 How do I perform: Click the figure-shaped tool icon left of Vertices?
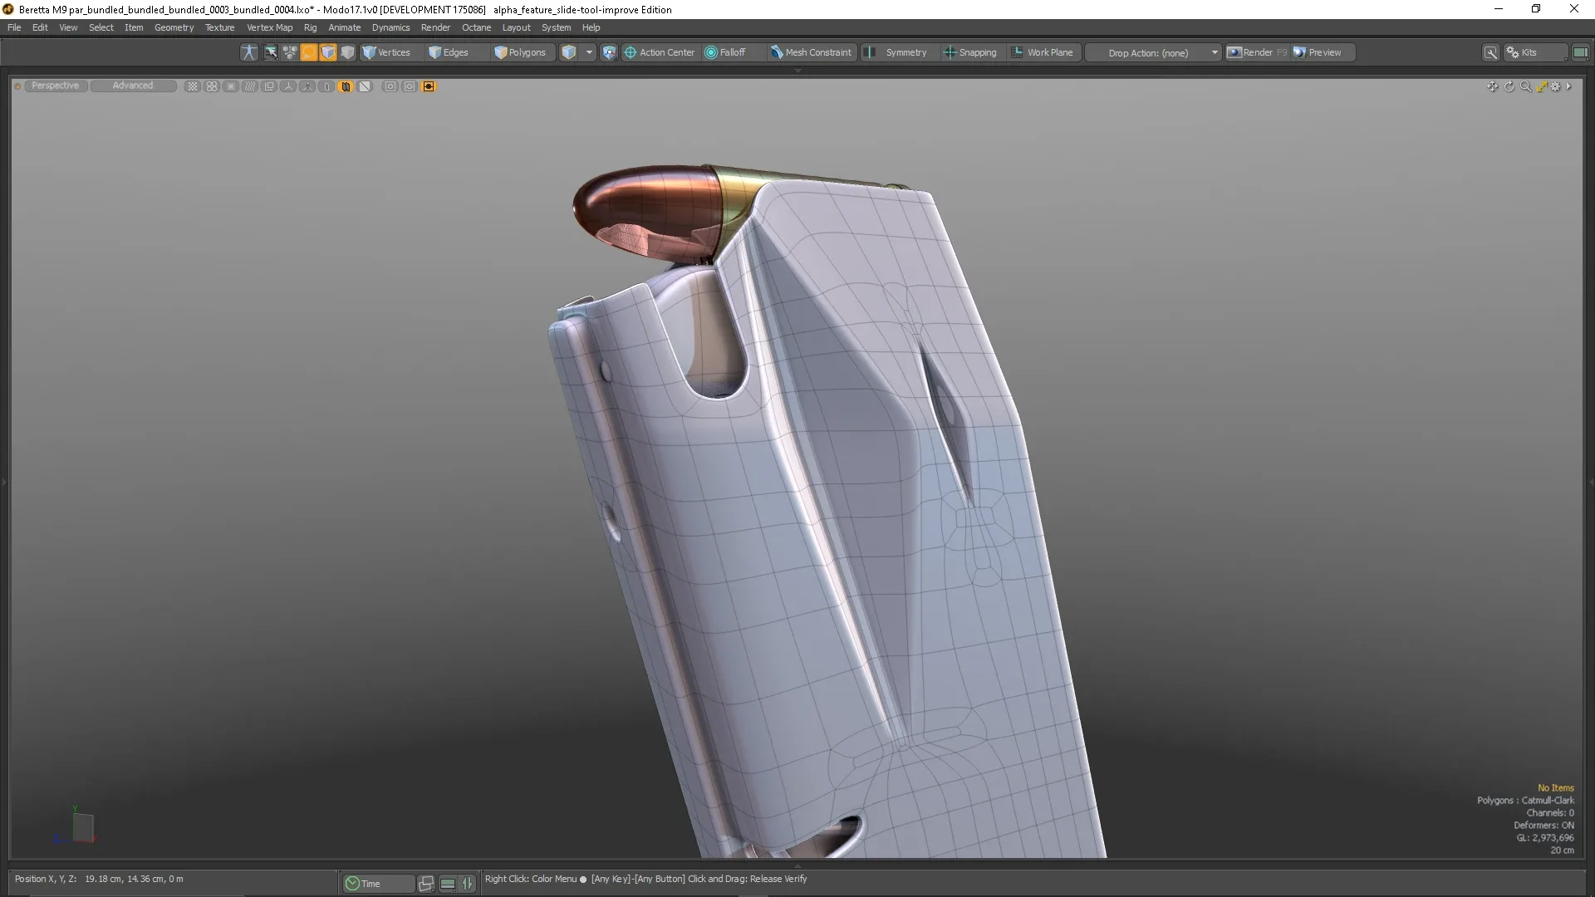tap(249, 52)
